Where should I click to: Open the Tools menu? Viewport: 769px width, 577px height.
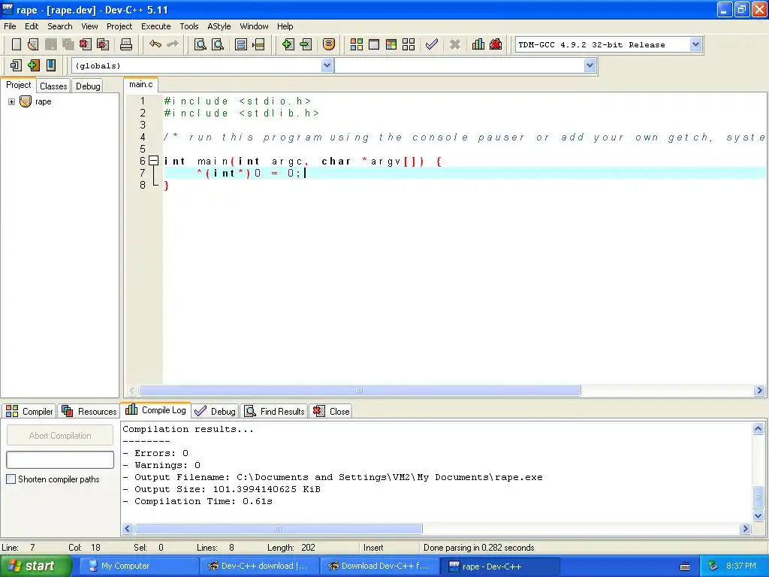188,26
